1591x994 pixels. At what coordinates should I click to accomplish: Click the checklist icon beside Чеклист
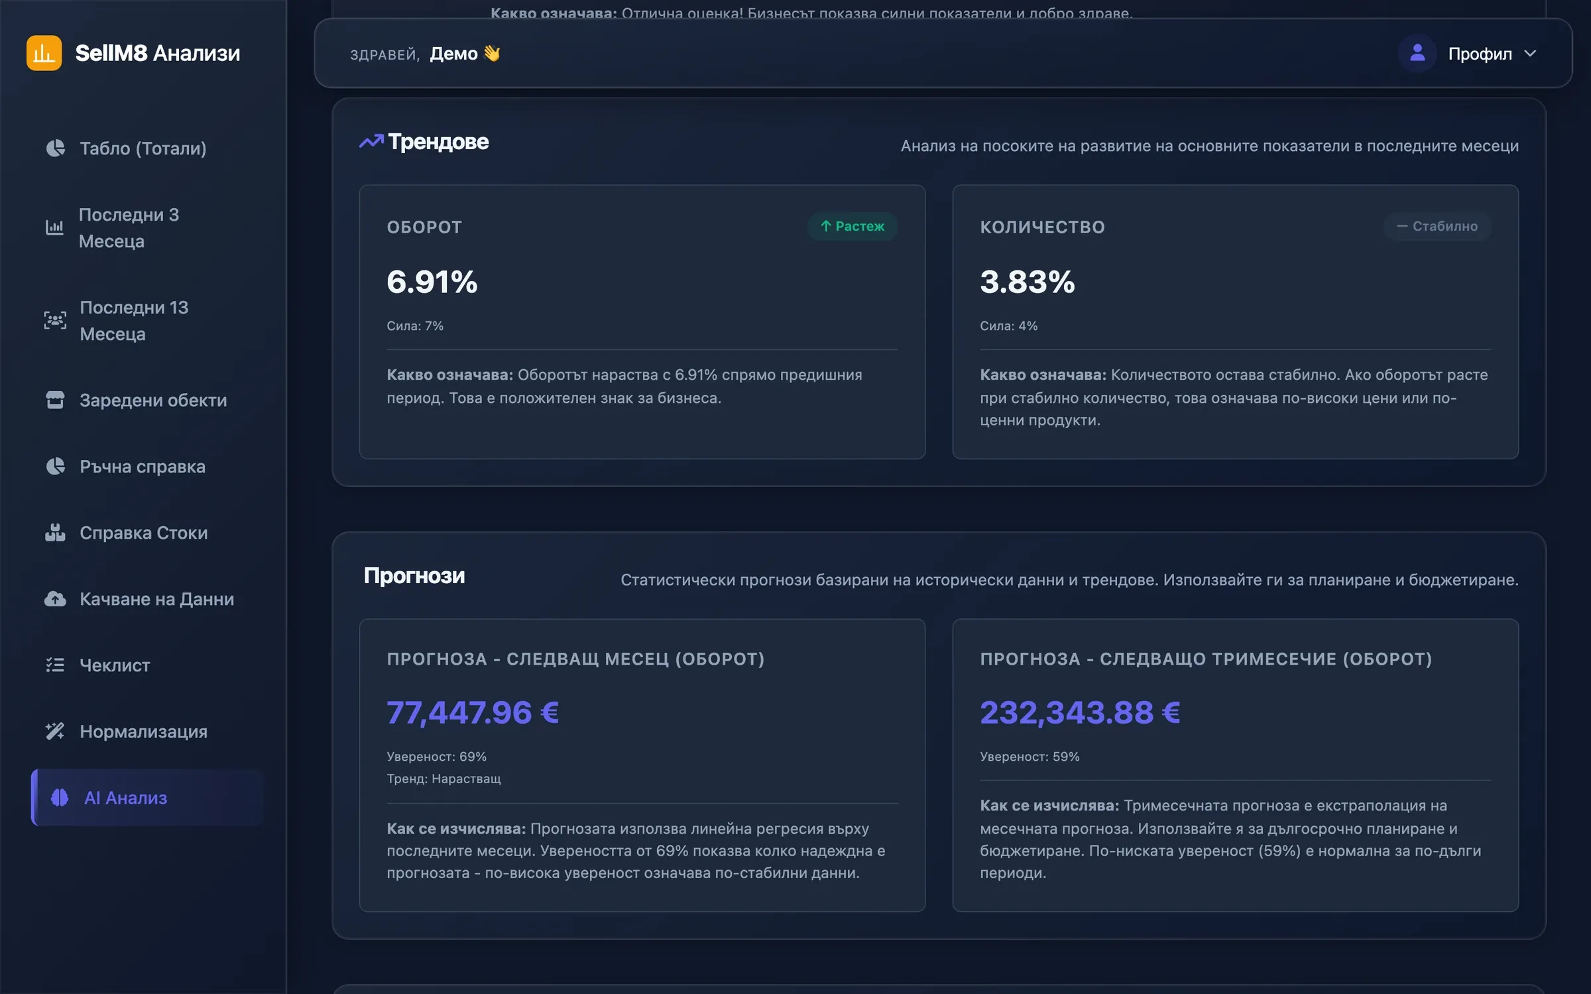pos(56,665)
